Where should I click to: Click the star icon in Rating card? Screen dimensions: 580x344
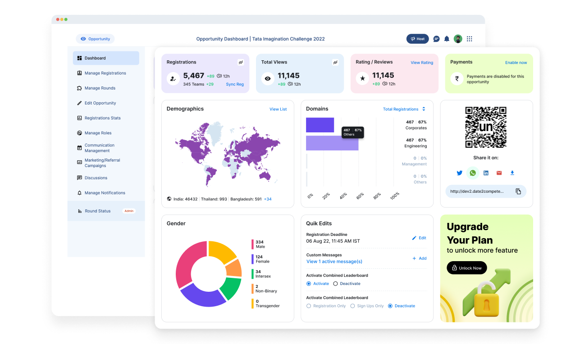pyautogui.click(x=362, y=78)
